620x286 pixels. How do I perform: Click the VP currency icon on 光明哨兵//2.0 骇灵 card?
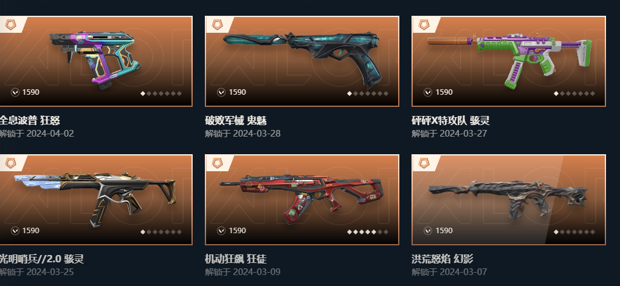pyautogui.click(x=15, y=231)
